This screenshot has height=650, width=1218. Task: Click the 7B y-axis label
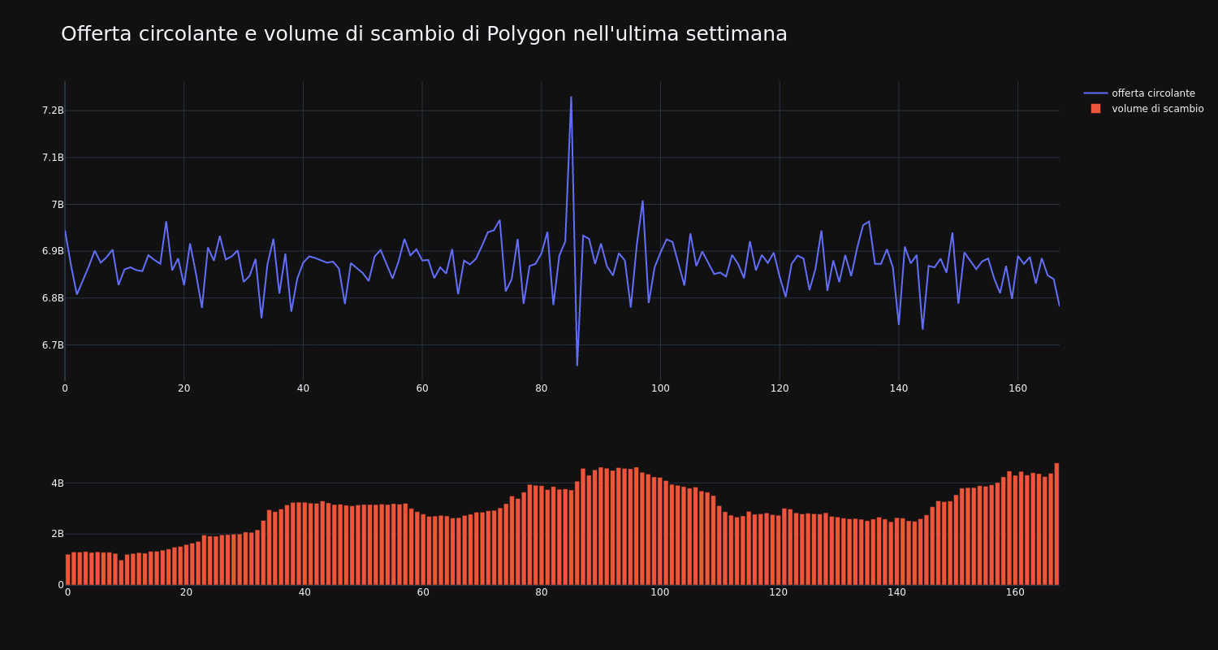57,204
